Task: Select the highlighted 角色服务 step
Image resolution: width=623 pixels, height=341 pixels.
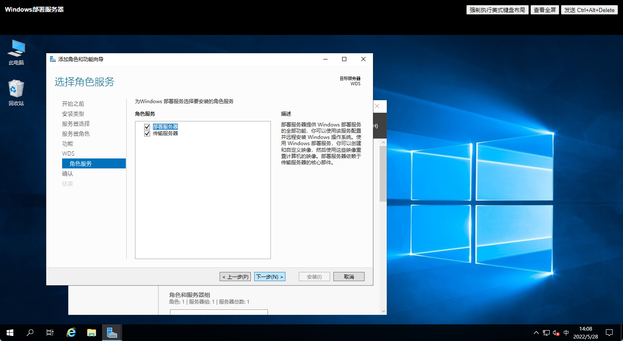Action: (94, 163)
